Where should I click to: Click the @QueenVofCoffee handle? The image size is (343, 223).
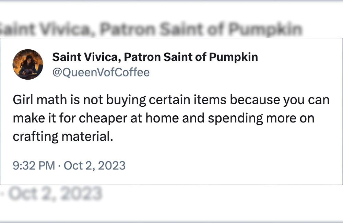tap(101, 72)
